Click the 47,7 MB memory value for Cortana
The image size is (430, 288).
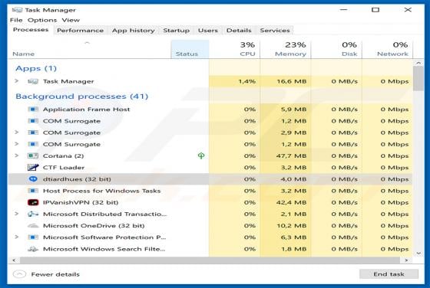coord(291,156)
